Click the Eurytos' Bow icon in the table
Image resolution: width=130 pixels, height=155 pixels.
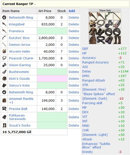(x=4, y=38)
